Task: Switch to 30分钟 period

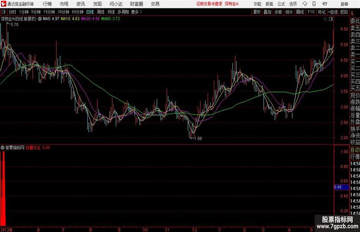Action: tap(63, 12)
